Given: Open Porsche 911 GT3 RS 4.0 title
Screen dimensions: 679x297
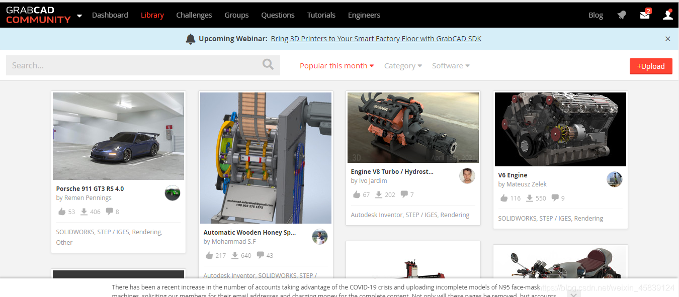Looking at the screenshot, I should click(90, 189).
